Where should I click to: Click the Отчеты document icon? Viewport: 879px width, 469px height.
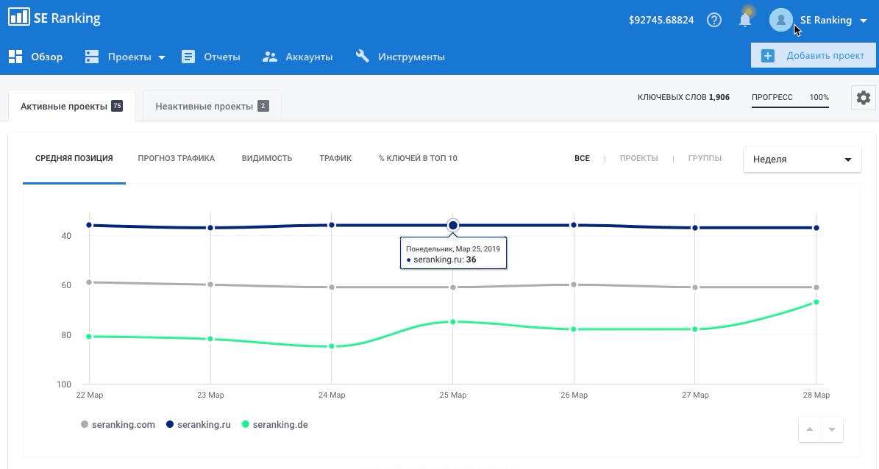188,57
